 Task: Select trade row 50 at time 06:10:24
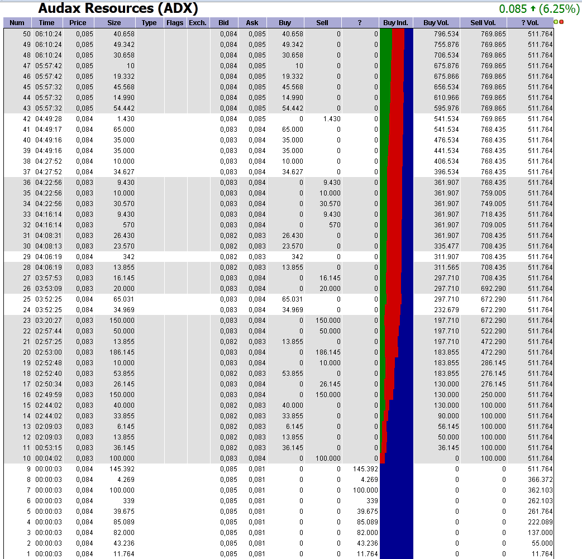168,34
